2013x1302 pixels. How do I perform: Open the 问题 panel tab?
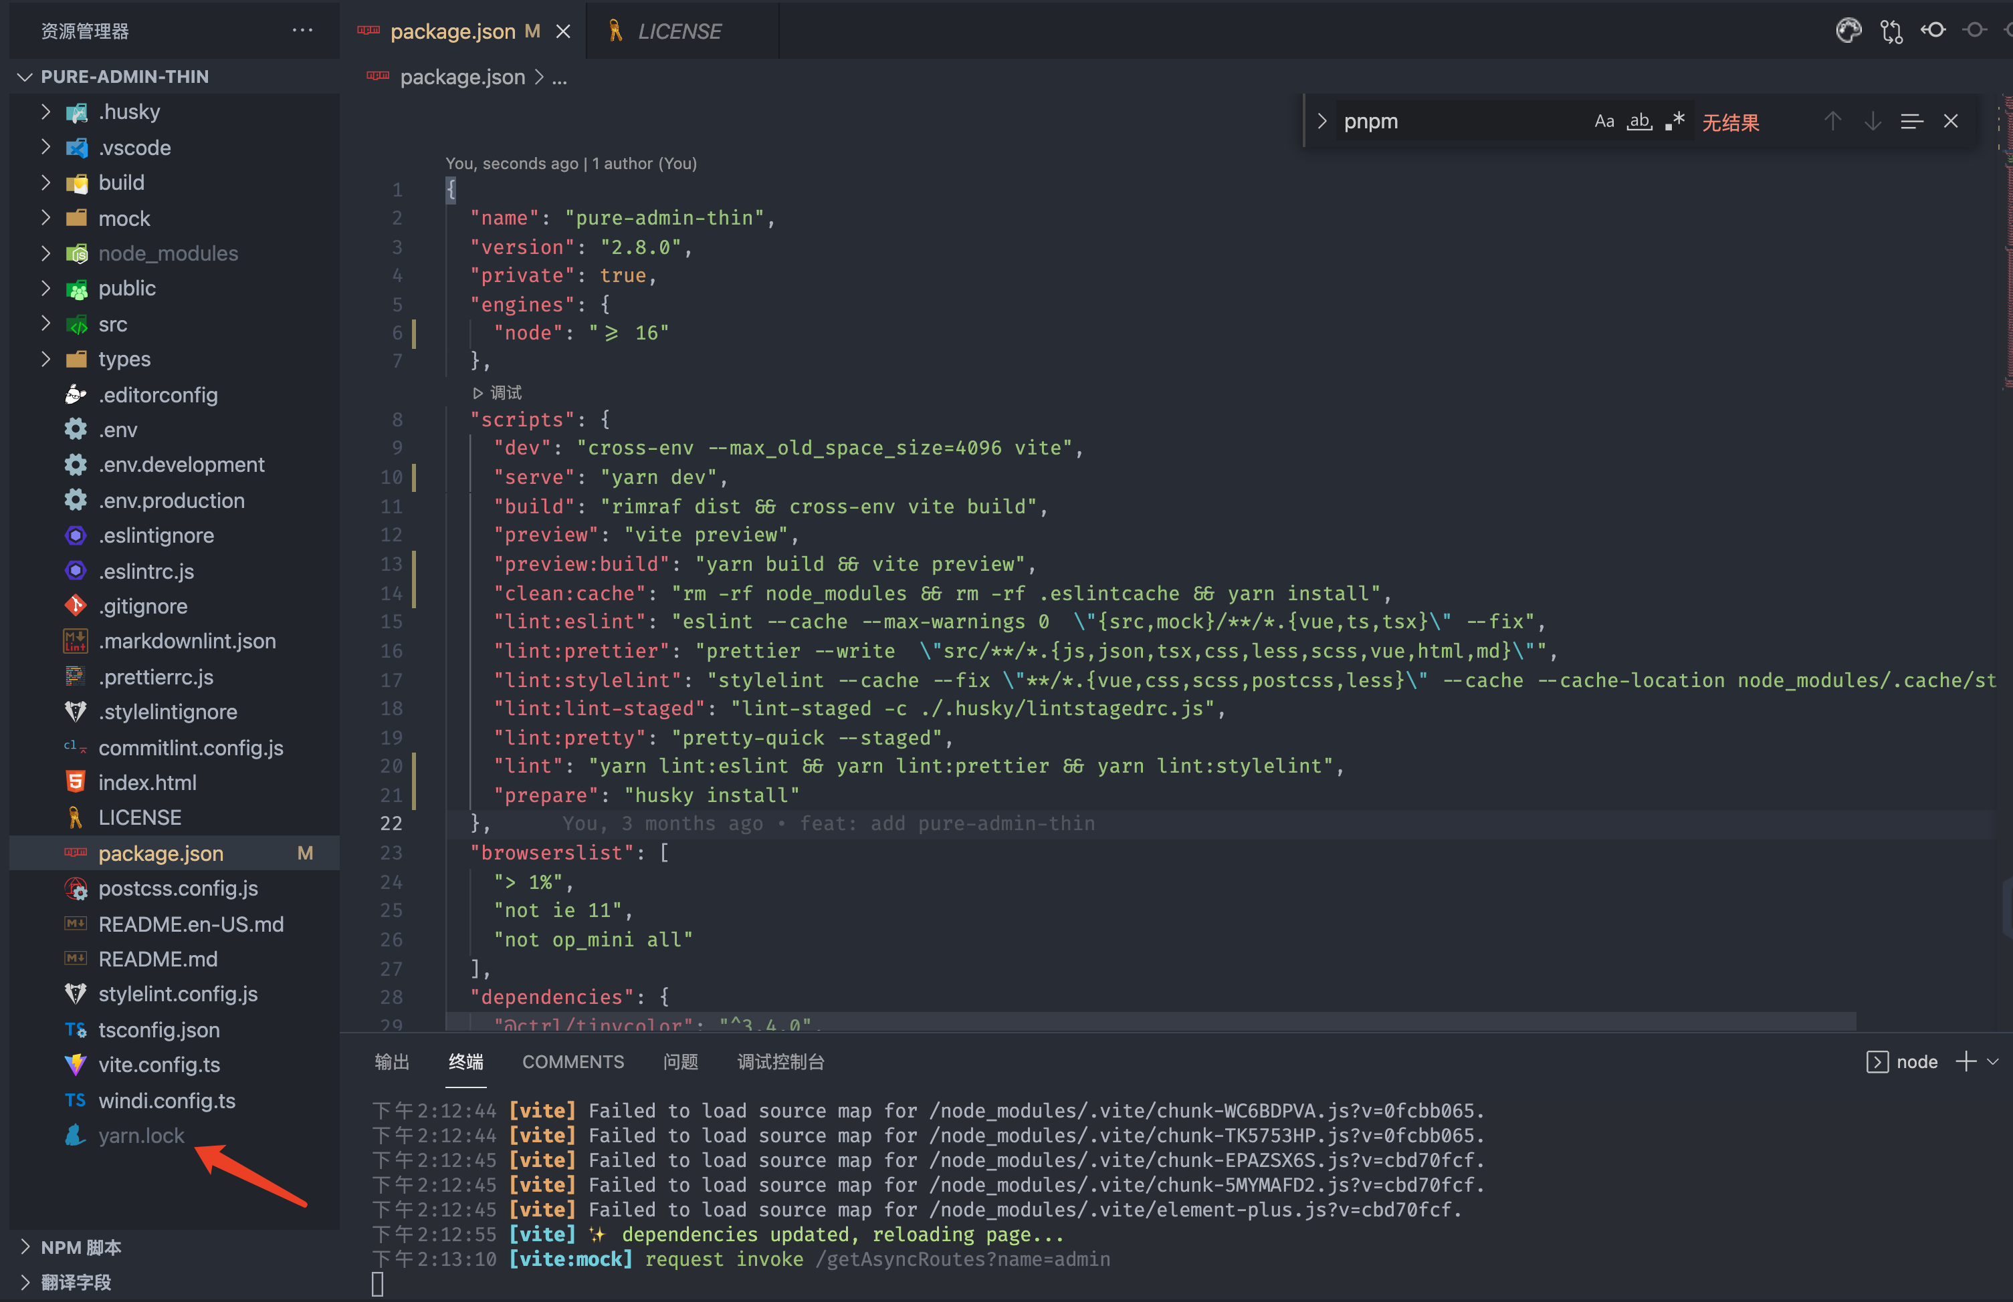[681, 1062]
